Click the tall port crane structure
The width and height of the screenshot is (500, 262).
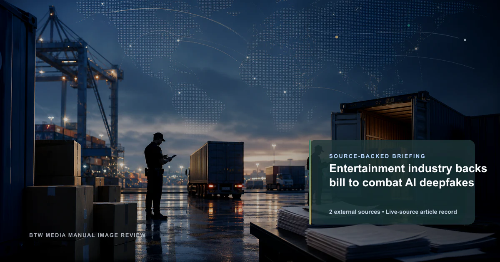(79, 83)
